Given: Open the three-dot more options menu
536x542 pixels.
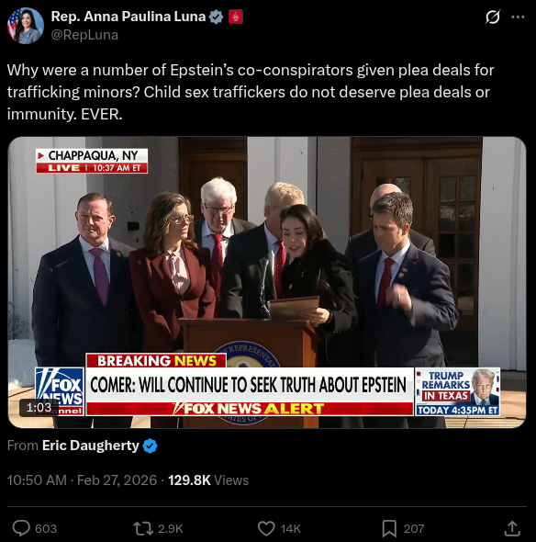Looking at the screenshot, I should coord(518,17).
